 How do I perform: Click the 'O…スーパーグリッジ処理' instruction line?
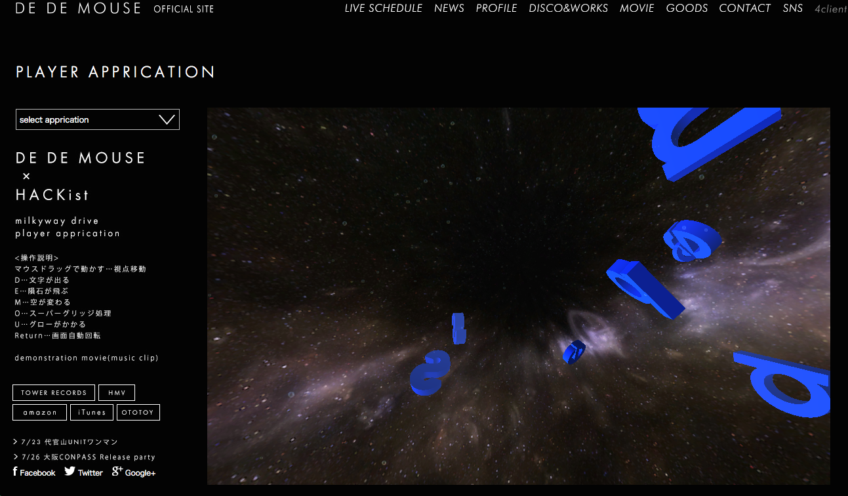tap(63, 314)
